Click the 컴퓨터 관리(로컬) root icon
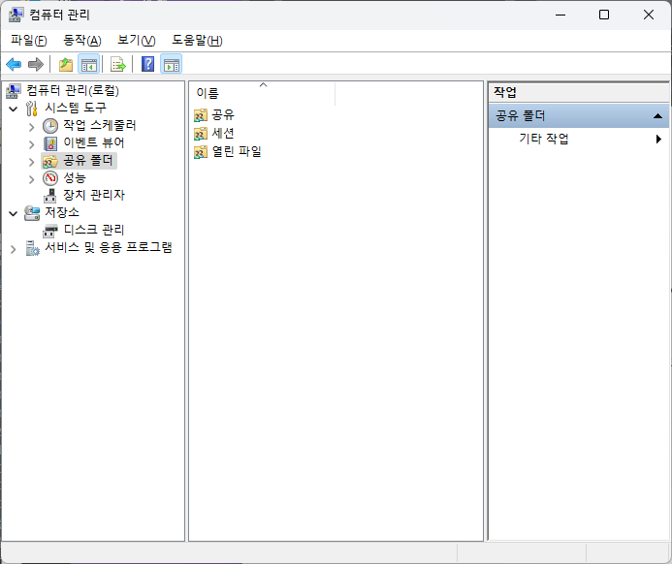The width and height of the screenshot is (672, 564). [x=14, y=91]
